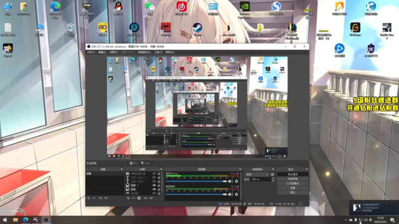Open the Windows Start menu
This screenshot has height=224, width=399.
click(5, 220)
